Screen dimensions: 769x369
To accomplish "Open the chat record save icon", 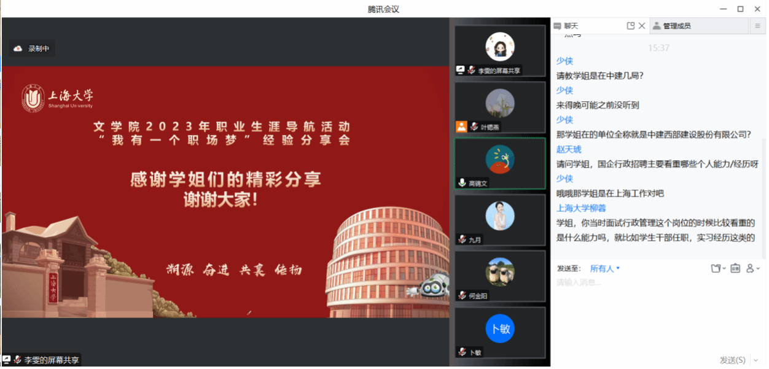I will (x=735, y=268).
